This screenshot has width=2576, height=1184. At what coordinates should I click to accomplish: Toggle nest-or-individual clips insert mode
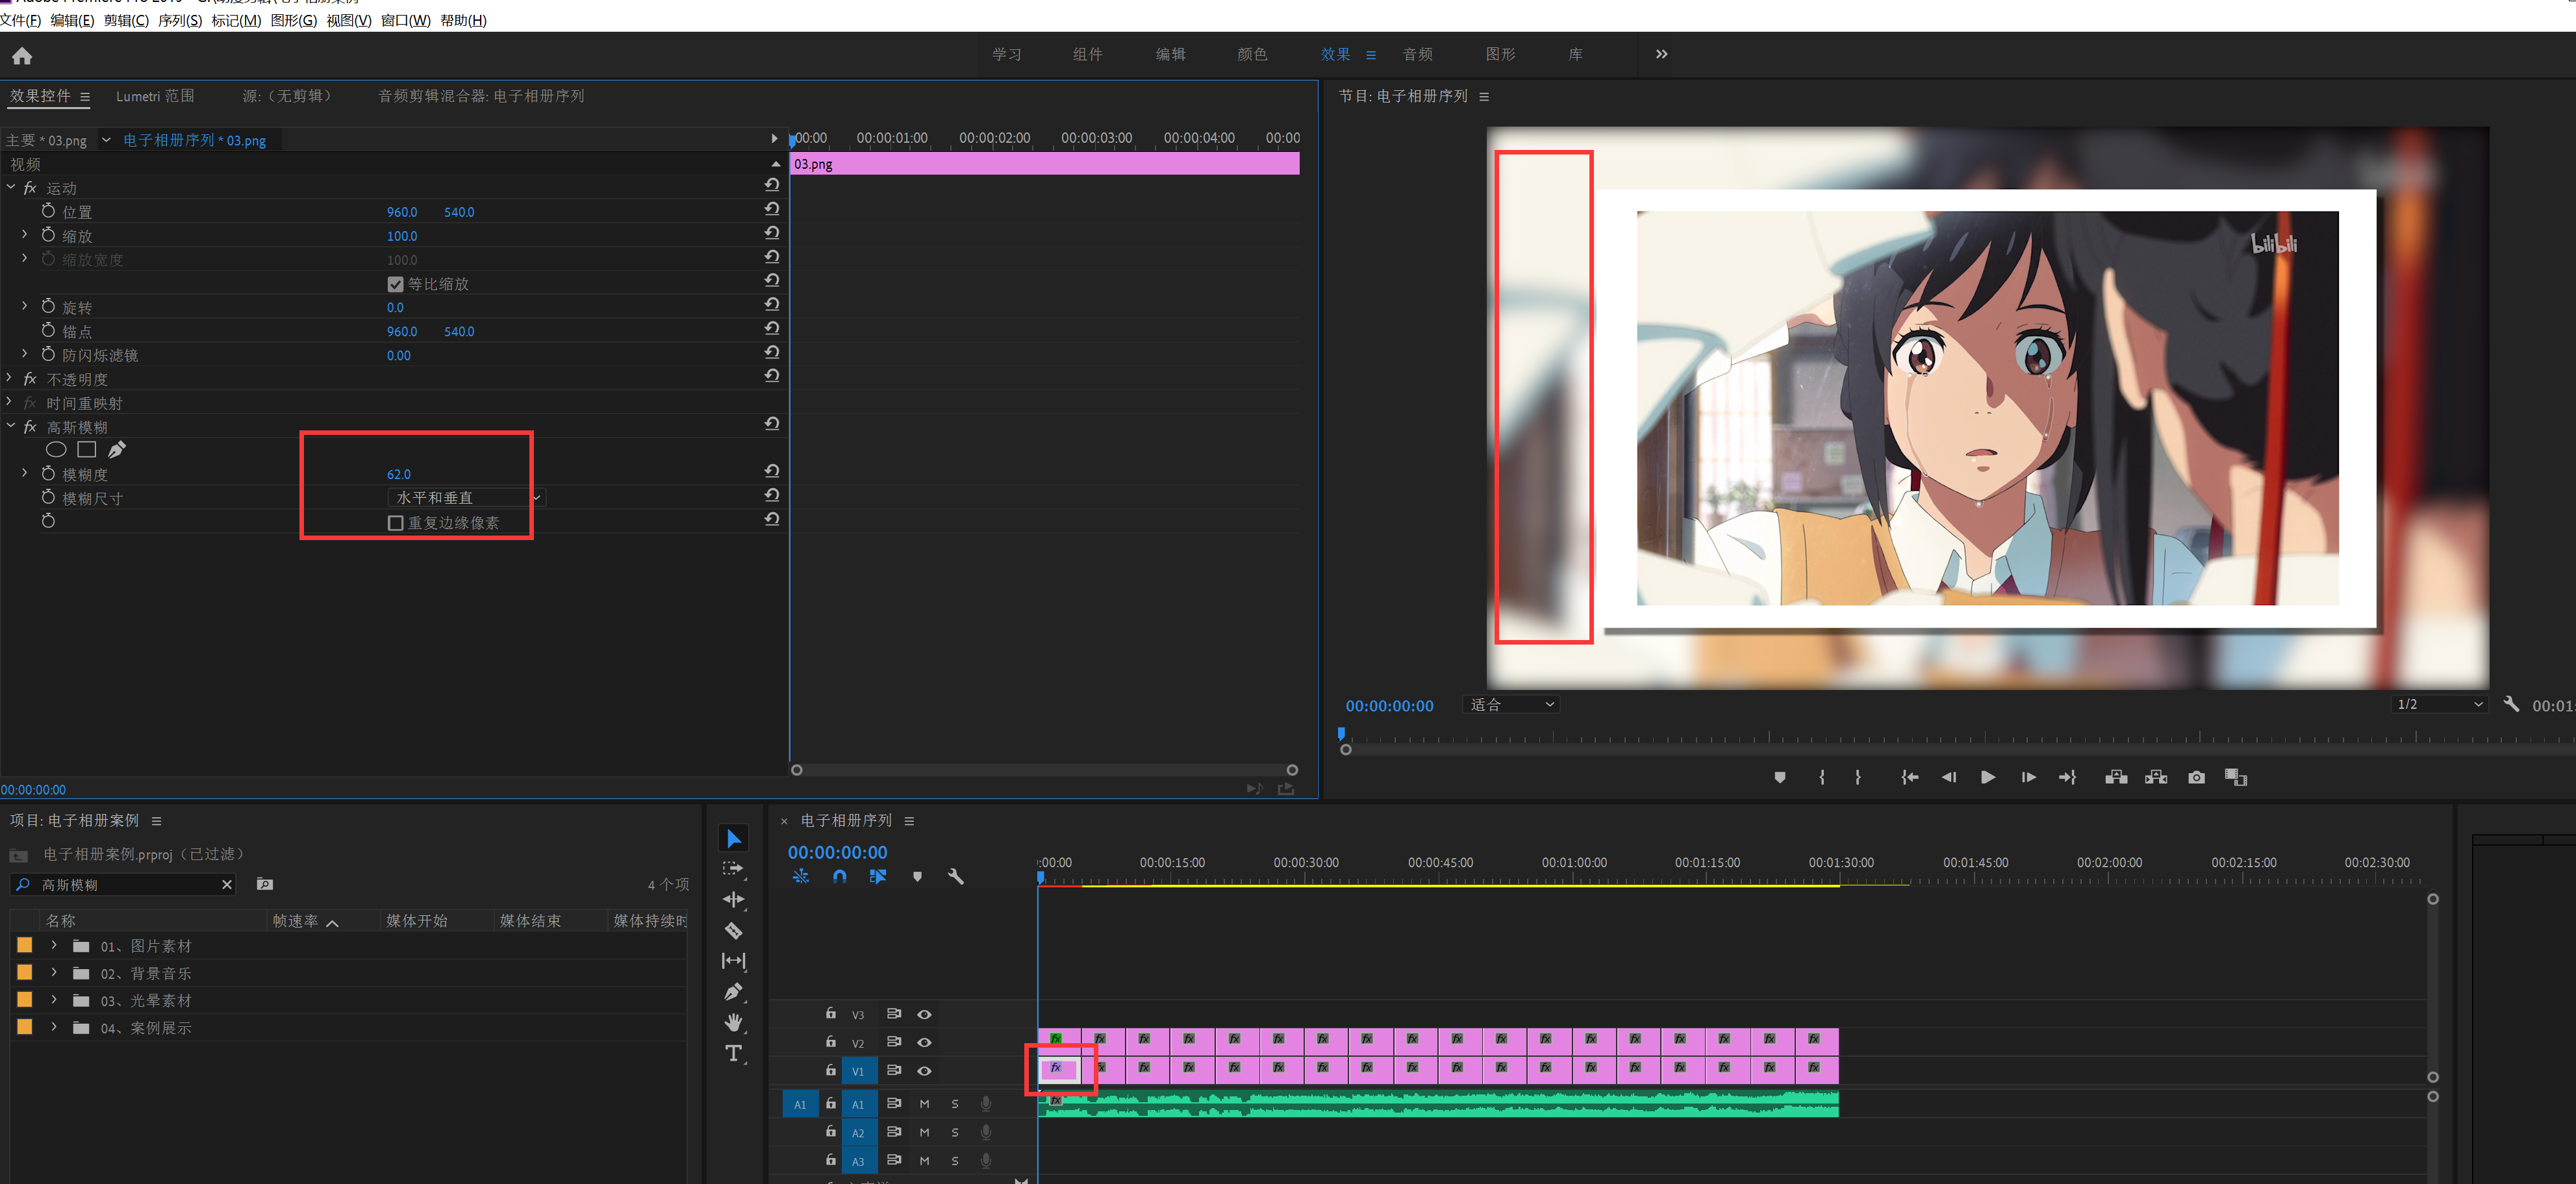[x=801, y=876]
